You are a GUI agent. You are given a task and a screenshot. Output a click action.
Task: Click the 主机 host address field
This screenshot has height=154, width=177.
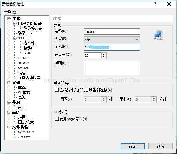click(x=112, y=47)
